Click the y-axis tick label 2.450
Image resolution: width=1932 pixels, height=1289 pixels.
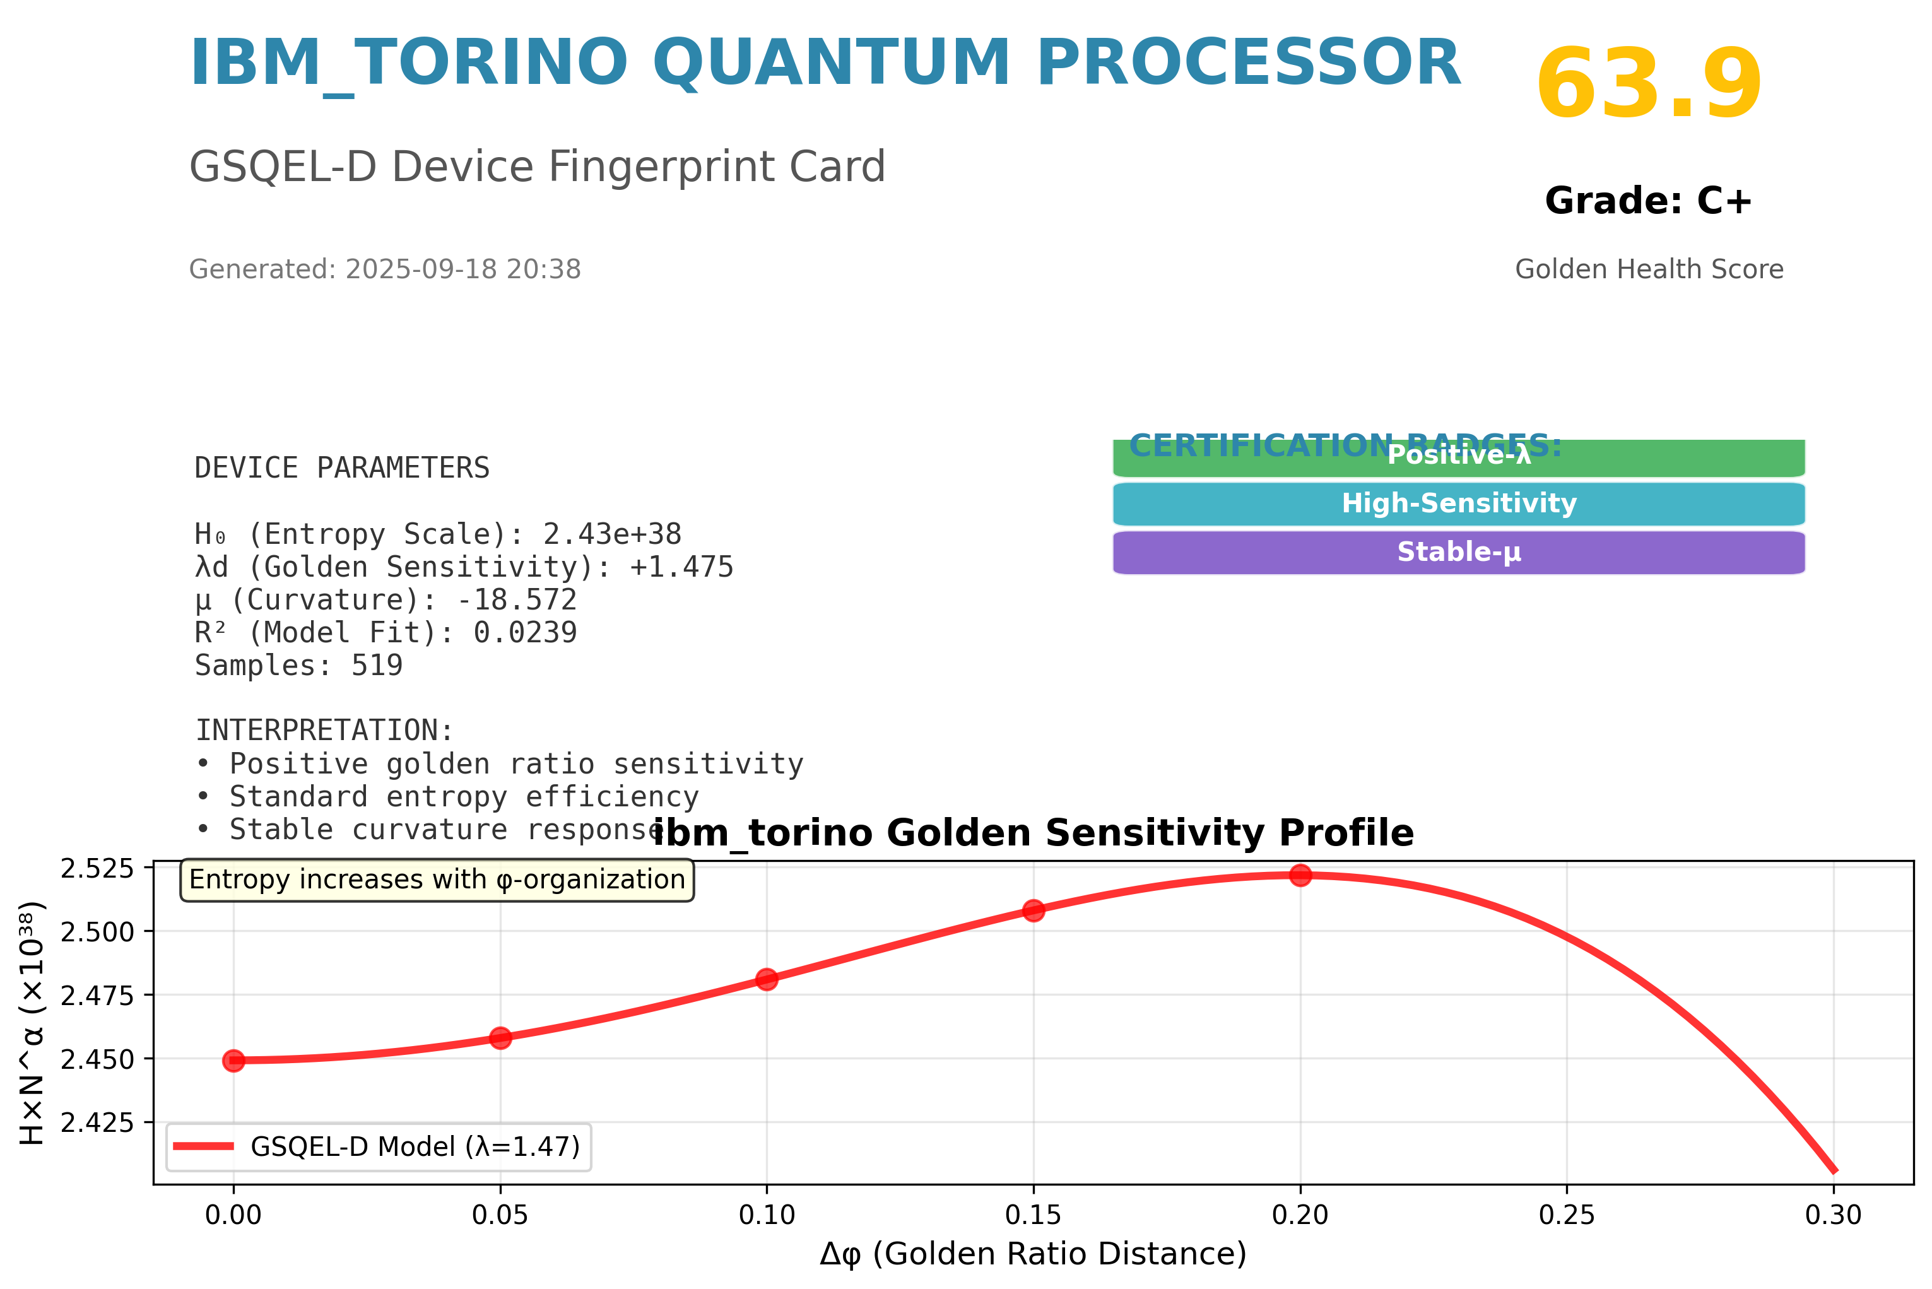pyautogui.click(x=97, y=1059)
